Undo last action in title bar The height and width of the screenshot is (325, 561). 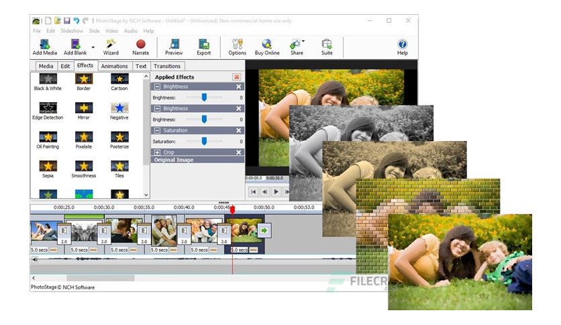click(x=76, y=21)
